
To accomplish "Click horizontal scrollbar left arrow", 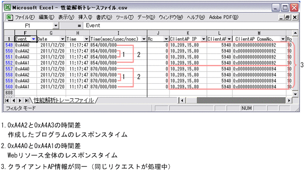I will click(182, 100).
